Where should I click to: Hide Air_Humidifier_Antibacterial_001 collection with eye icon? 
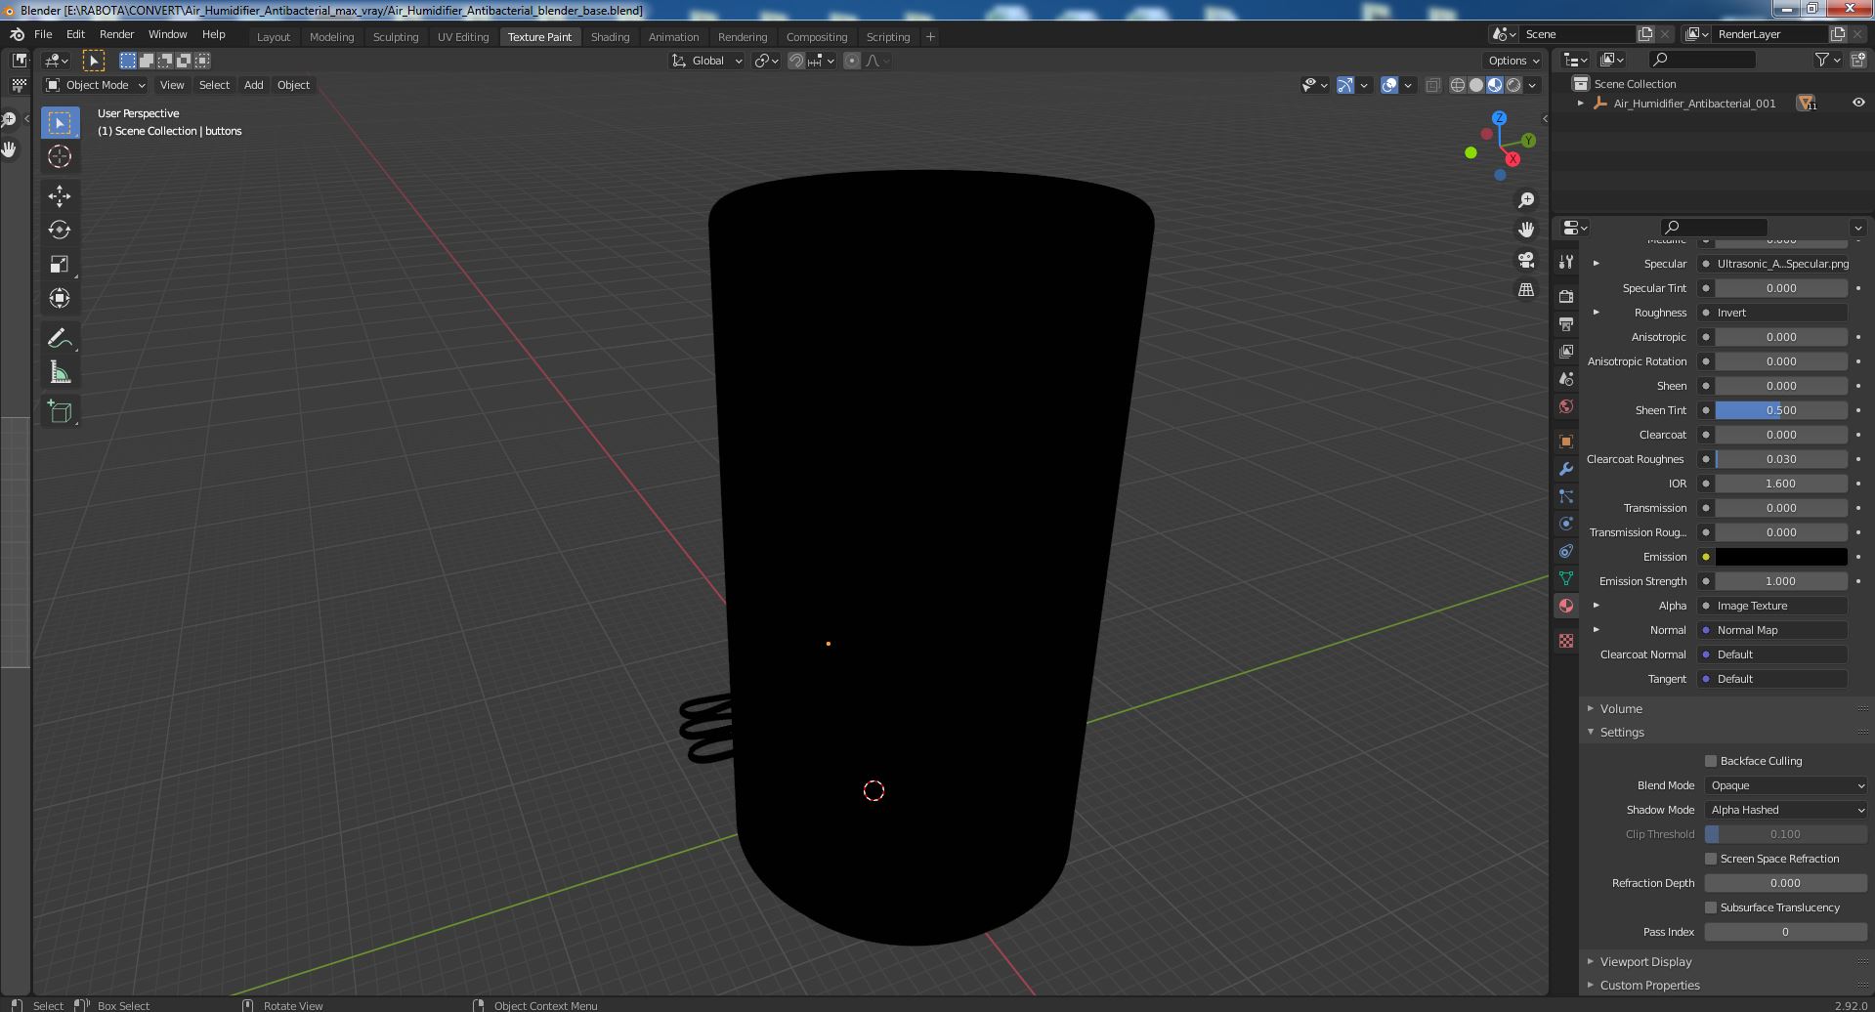point(1858,103)
